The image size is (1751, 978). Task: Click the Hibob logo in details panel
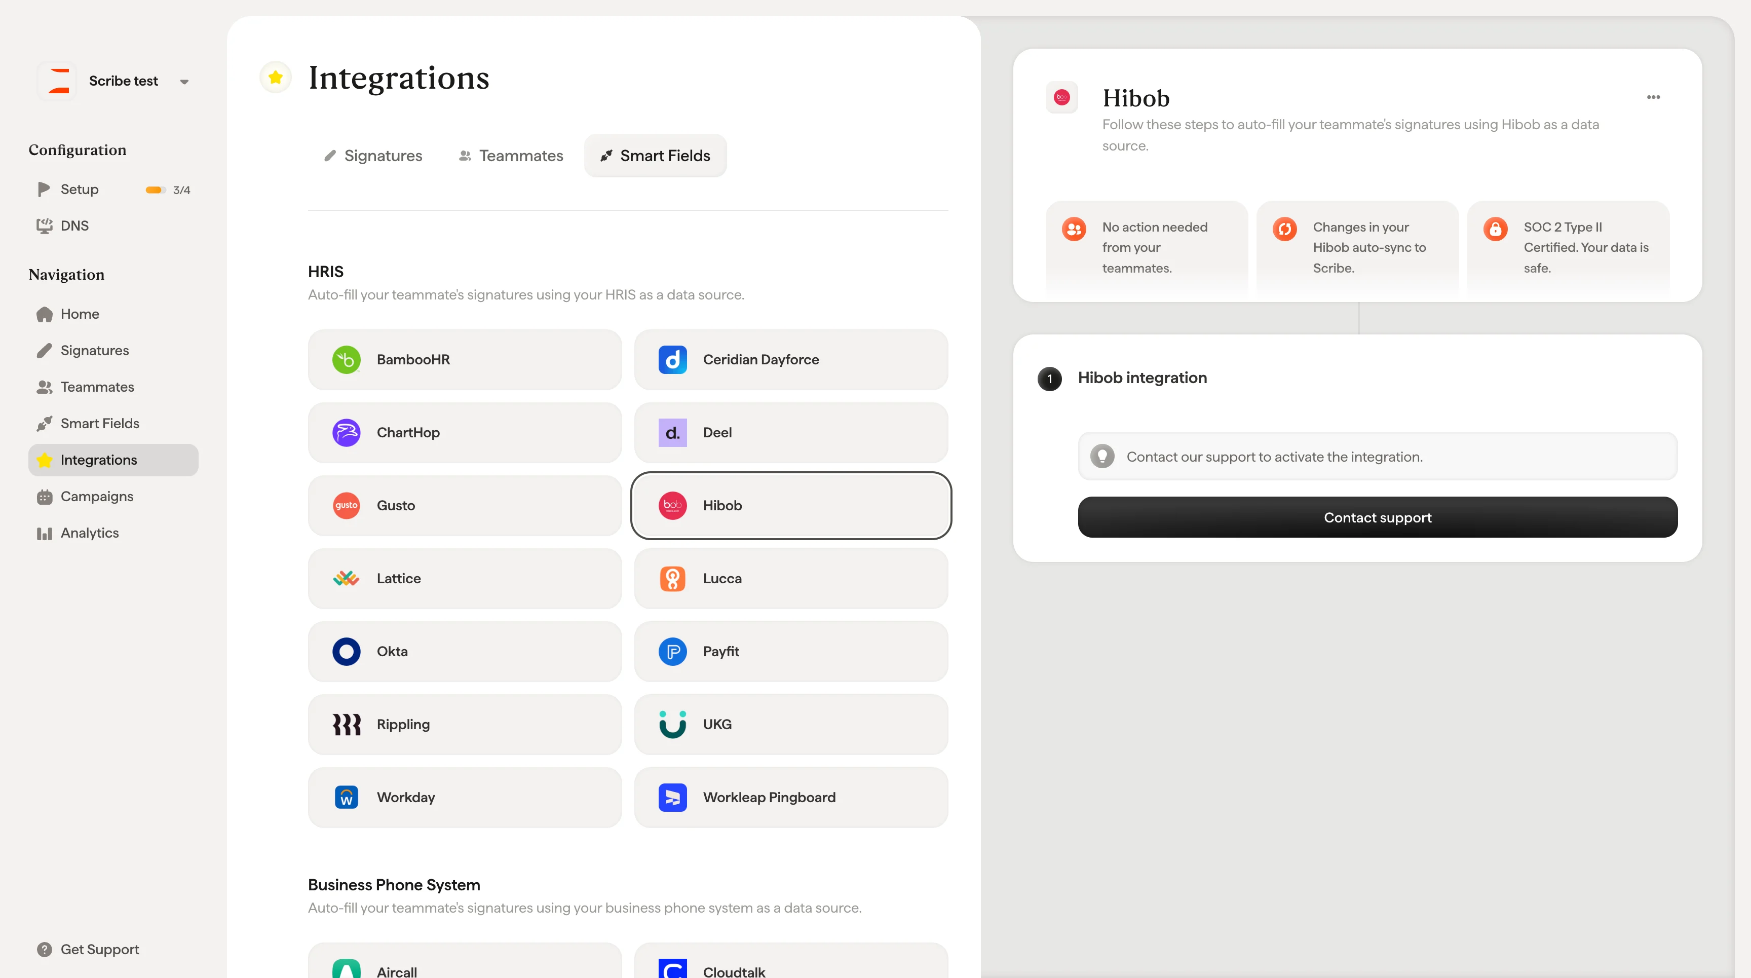pos(1062,97)
